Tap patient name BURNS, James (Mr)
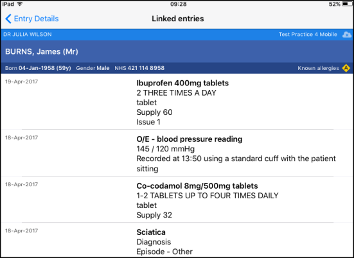This screenshot has height=258, width=354. click(42, 51)
